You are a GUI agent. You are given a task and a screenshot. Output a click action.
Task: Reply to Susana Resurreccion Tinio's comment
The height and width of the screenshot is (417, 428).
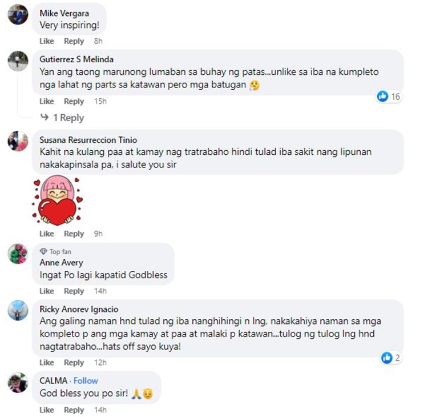point(74,234)
